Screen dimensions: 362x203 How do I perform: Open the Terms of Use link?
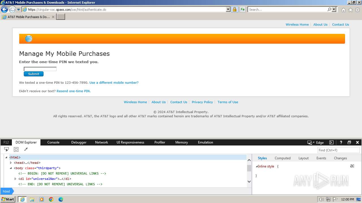228,102
